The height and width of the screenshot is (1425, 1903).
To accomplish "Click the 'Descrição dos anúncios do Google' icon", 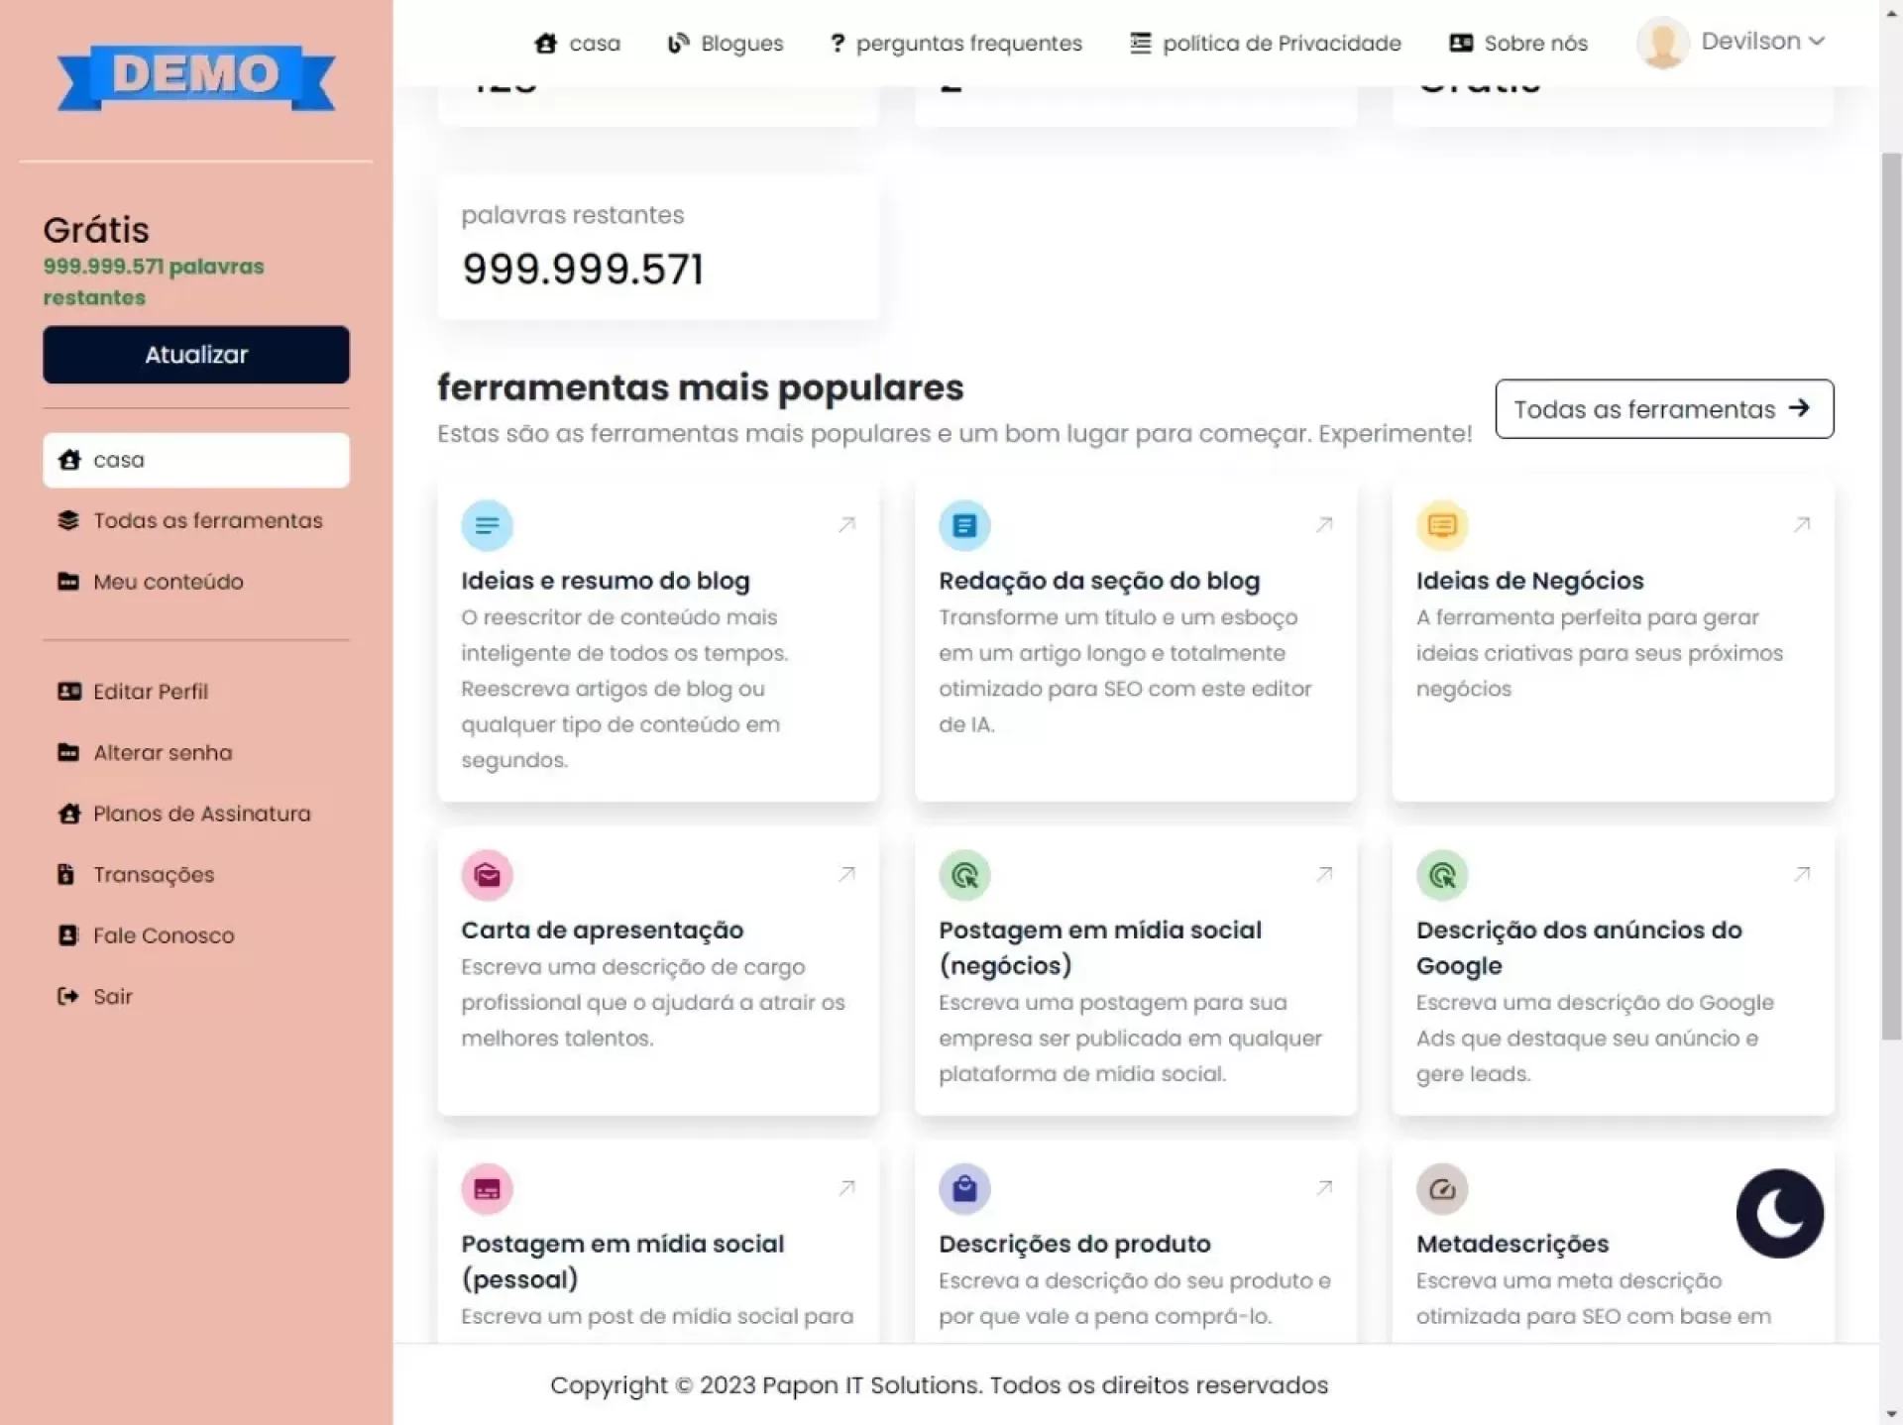I will 1441,875.
